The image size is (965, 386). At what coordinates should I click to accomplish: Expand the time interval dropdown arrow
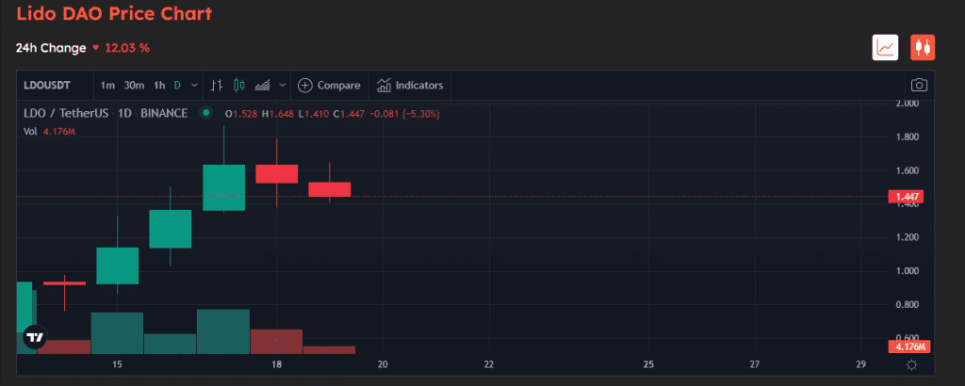coord(194,86)
